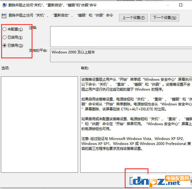192x189 pixels.
Task: Click the help paragraph starting 如果启用该策略设置
Action: [x=137, y=104]
